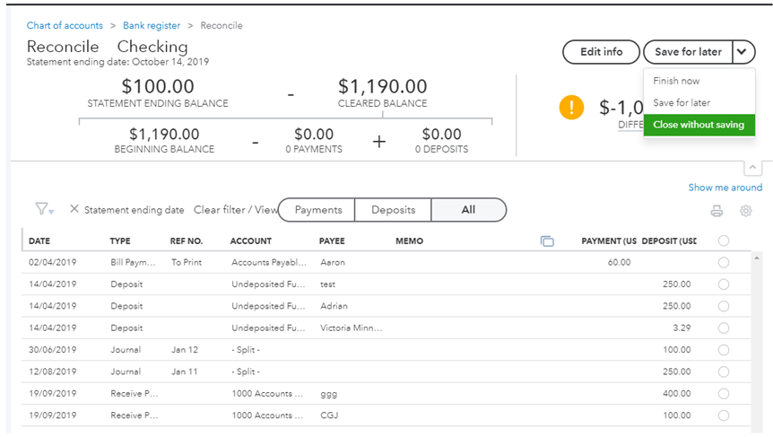Mark the 3.29 deposit as cleared
This screenshot has height=437, width=773.
[724, 328]
